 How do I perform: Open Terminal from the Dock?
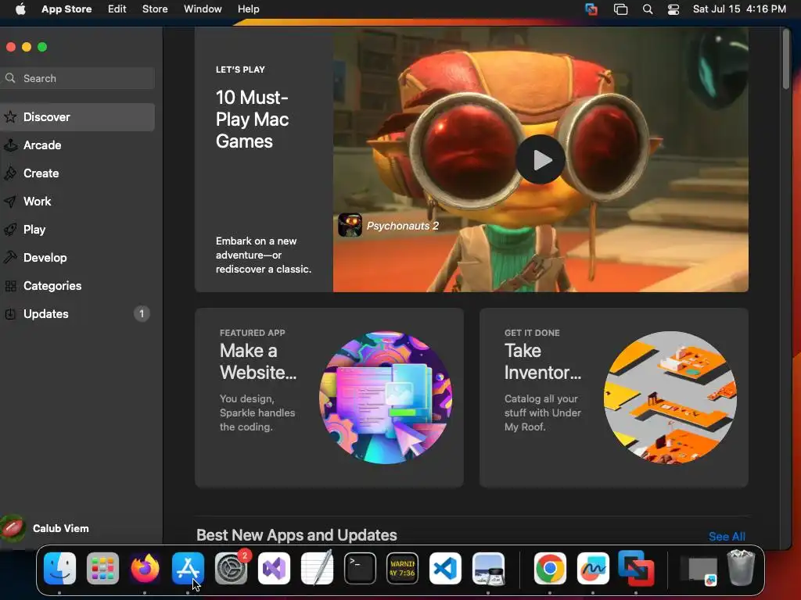pos(360,568)
